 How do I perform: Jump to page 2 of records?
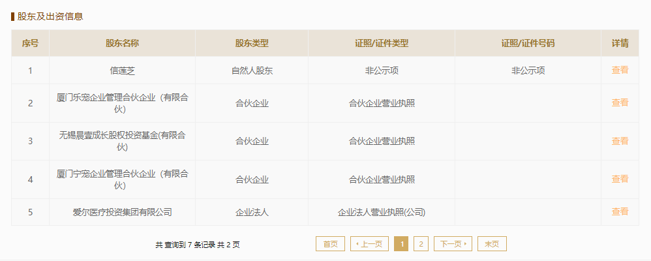[x=421, y=244]
